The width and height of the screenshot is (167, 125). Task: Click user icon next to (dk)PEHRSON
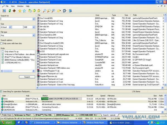point(2,110)
